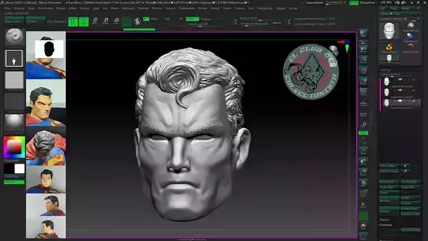
Task: Open the Brochas menu
Action: [19, 8]
